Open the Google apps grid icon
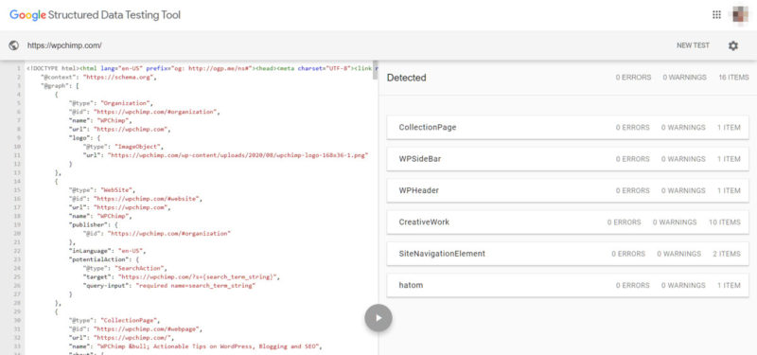This screenshot has height=355, width=757. pyautogui.click(x=716, y=14)
